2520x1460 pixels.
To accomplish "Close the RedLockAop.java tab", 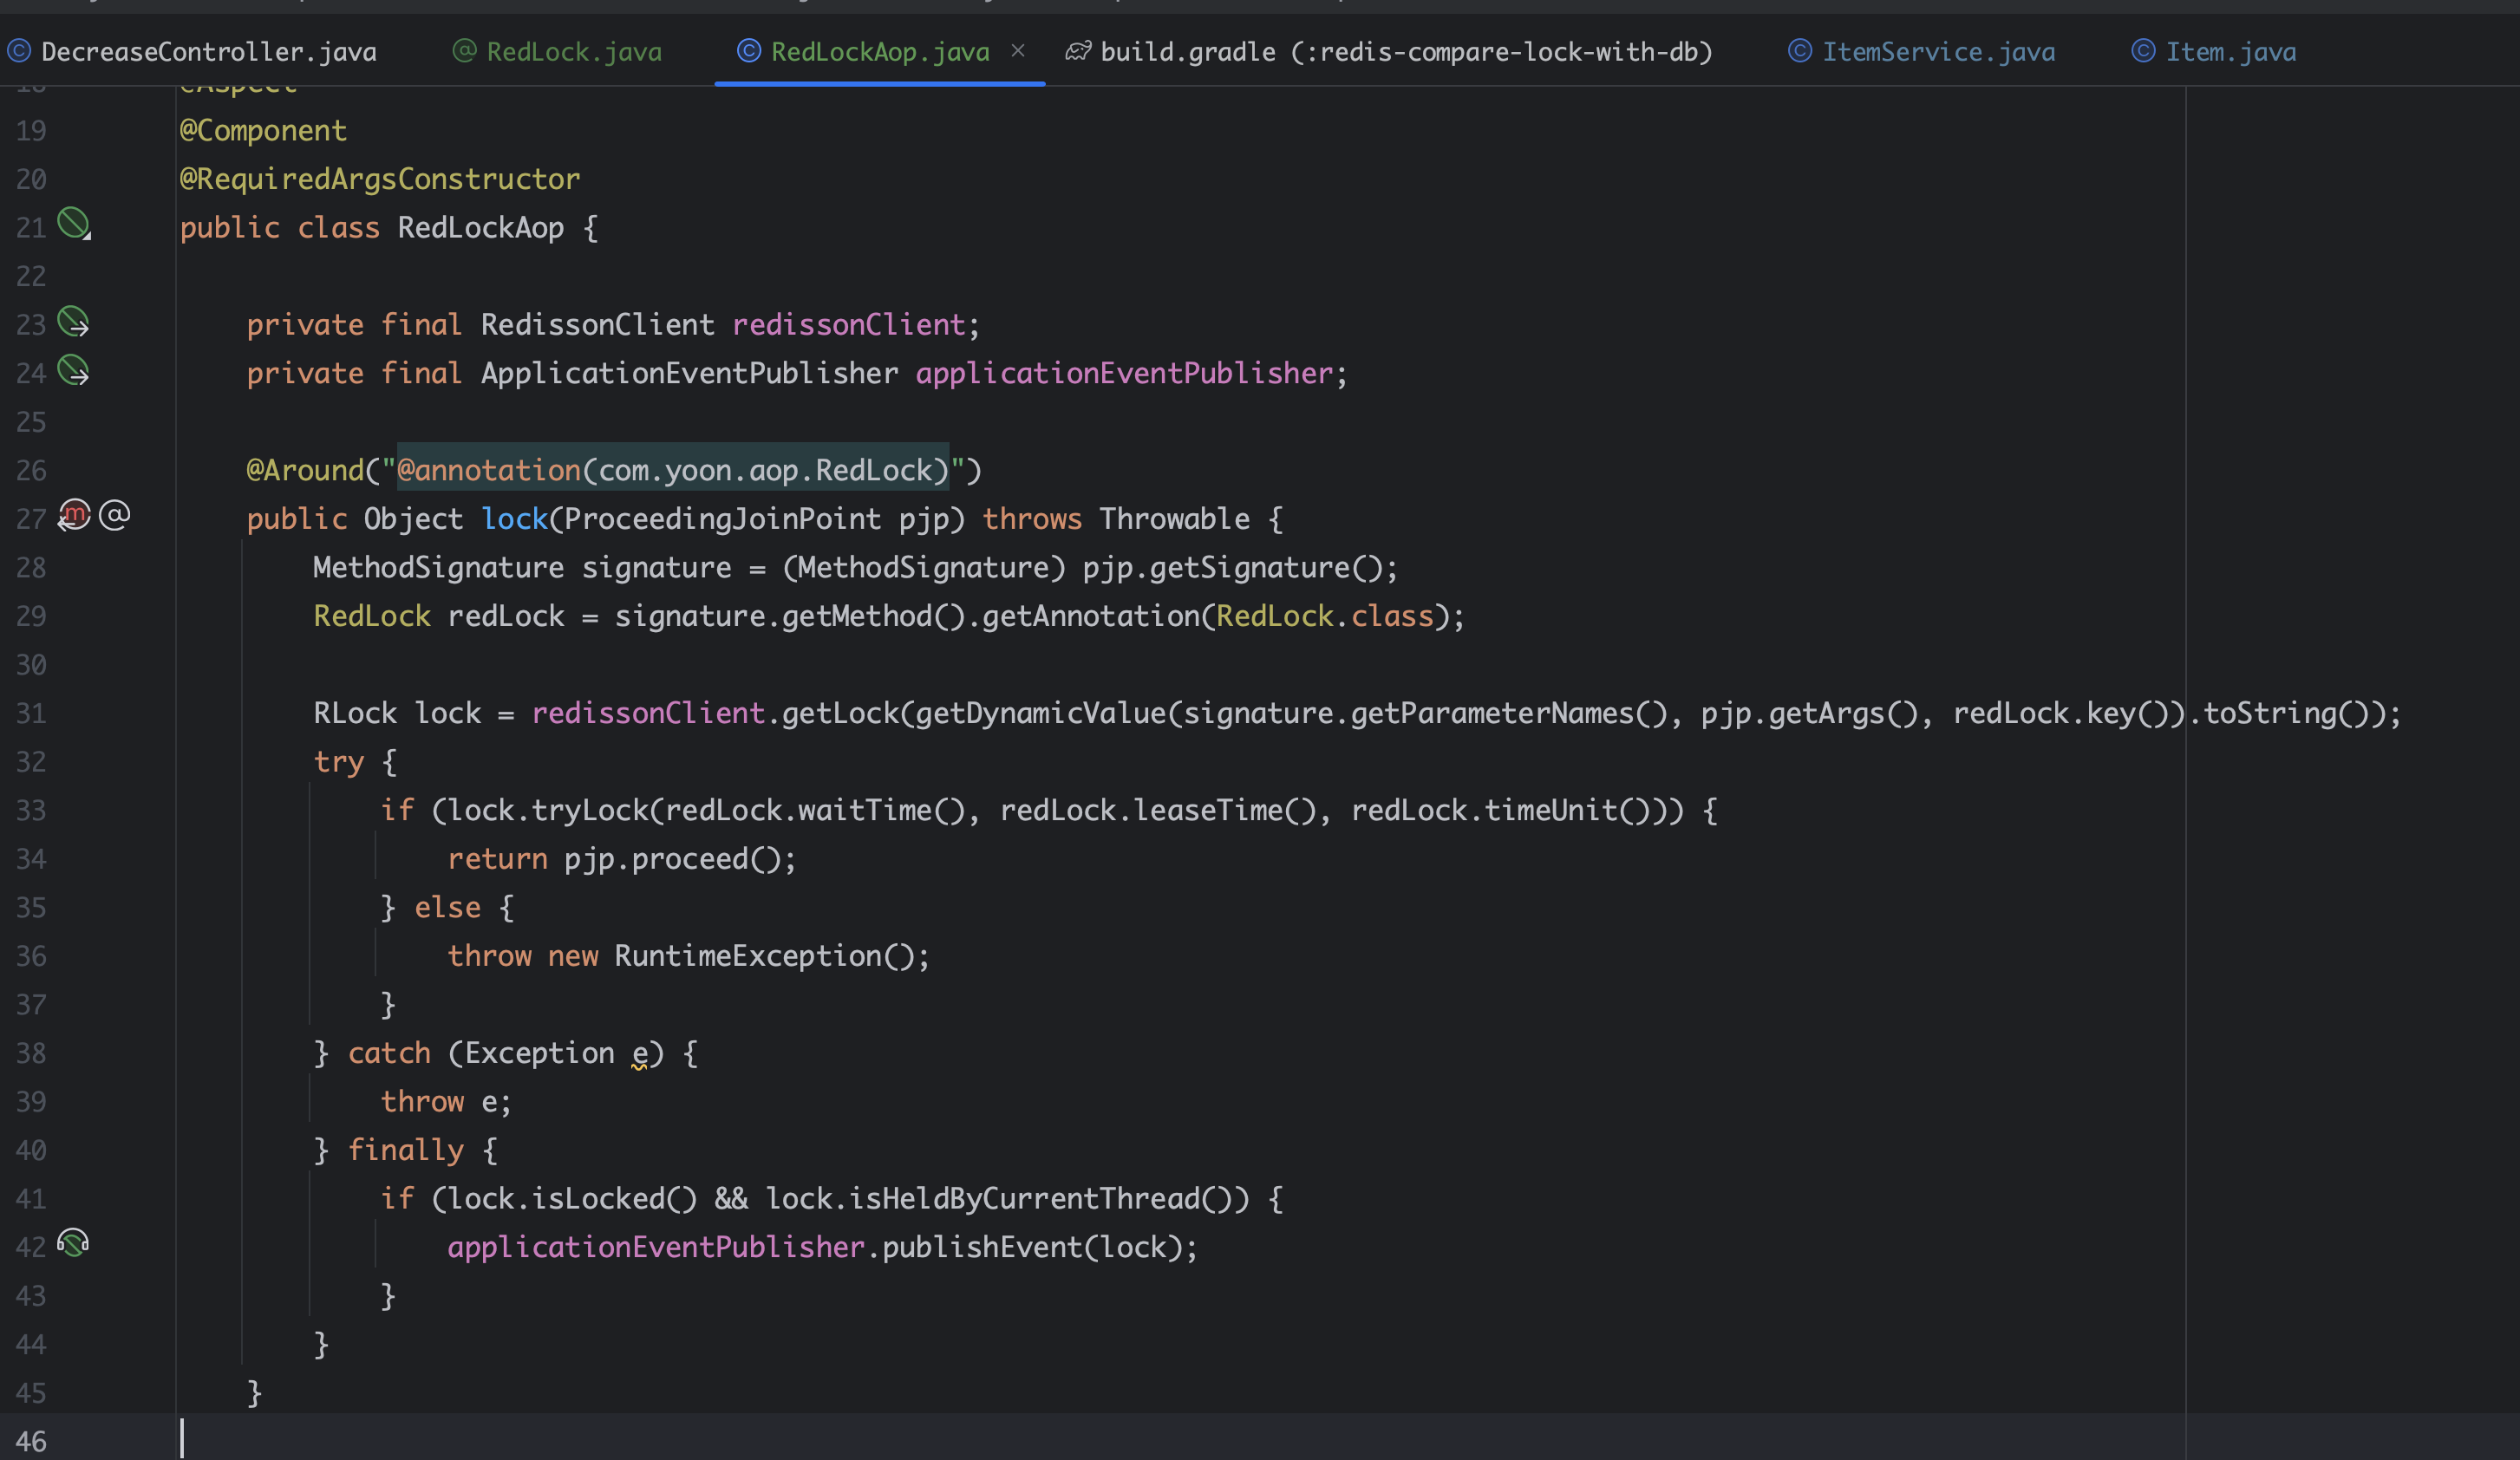I will (x=1018, y=50).
